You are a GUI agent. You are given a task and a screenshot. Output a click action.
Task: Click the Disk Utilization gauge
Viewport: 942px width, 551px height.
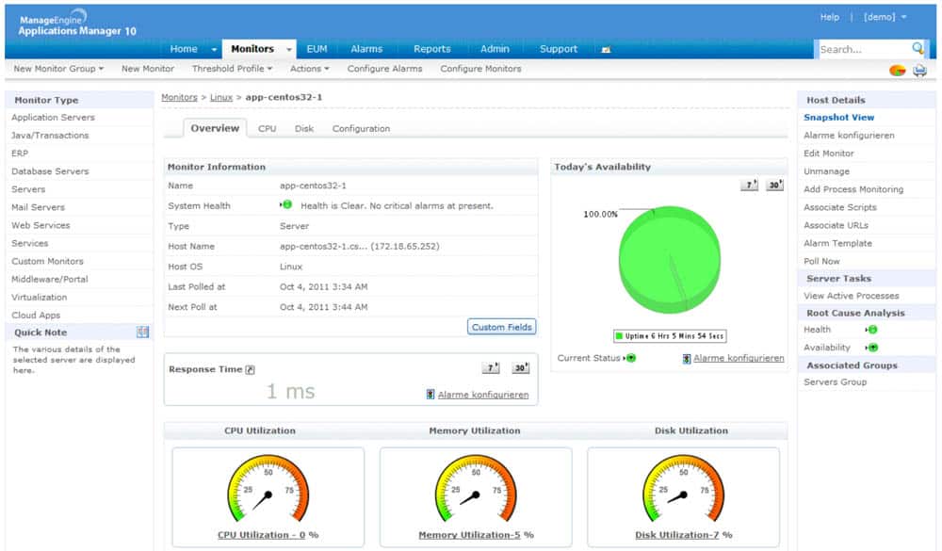click(684, 488)
